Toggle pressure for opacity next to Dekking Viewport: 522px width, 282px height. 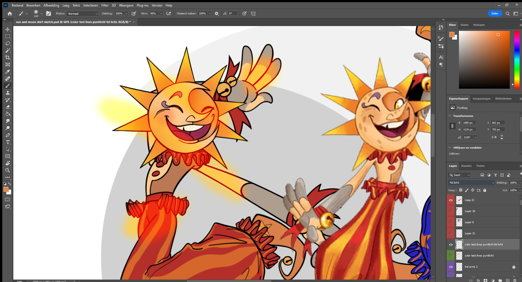point(134,14)
